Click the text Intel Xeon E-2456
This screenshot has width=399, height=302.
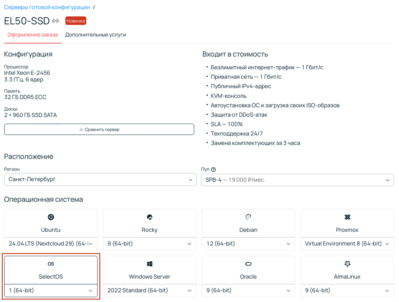point(27,73)
